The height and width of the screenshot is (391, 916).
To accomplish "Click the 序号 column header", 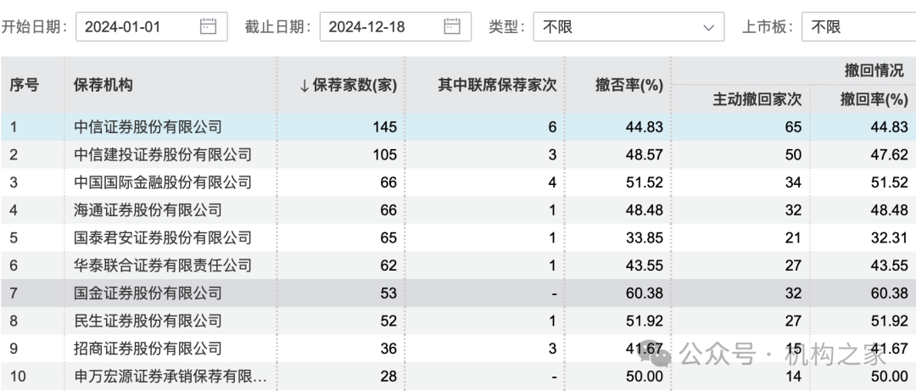I will coord(24,86).
